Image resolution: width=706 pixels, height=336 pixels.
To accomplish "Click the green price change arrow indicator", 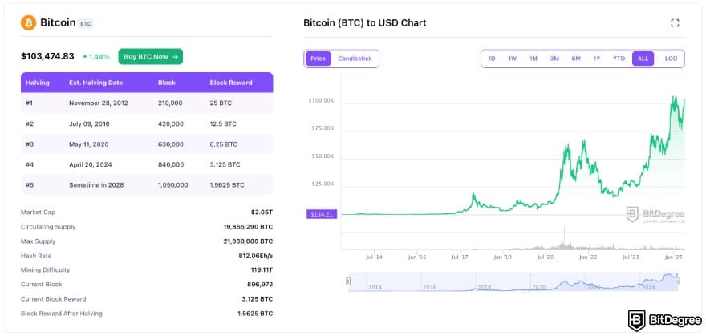I will pos(85,57).
